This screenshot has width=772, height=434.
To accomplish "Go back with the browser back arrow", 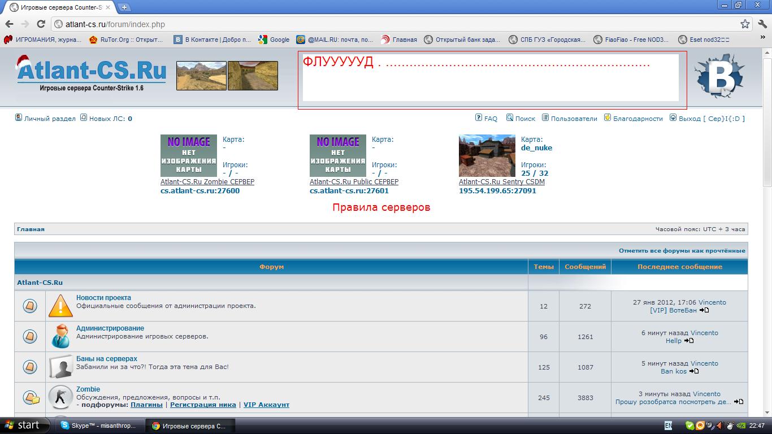I will (8, 24).
